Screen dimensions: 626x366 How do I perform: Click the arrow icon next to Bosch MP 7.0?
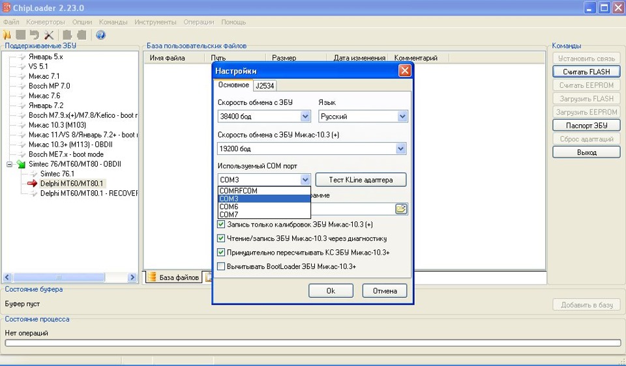pos(22,86)
